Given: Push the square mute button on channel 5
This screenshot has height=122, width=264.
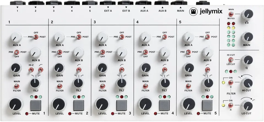Looking at the screenshot, I should [x=207, y=105].
